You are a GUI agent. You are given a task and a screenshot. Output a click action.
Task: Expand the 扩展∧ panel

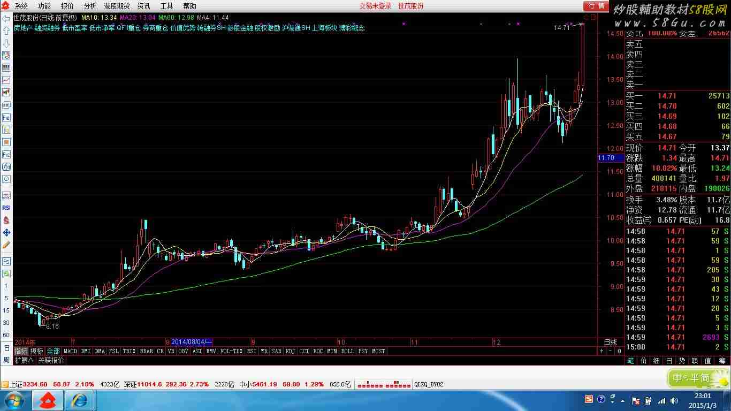tap(24, 360)
